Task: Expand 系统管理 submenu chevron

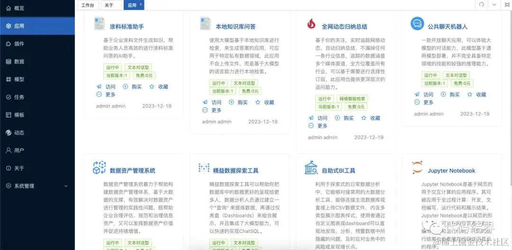Action: pyautogui.click(x=65, y=186)
